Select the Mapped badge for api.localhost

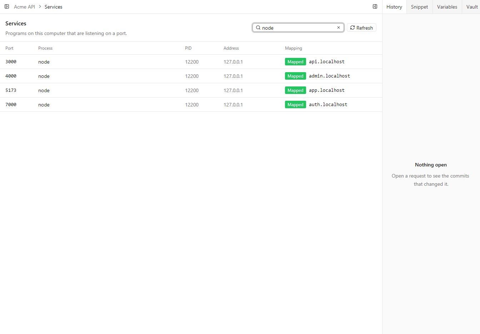coord(295,62)
